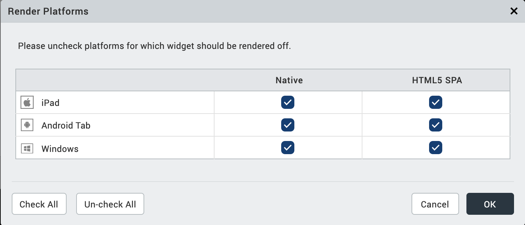Screen dimensions: 525x225
Task: Cancel the Render Platforms dialog
Action: [435, 204]
